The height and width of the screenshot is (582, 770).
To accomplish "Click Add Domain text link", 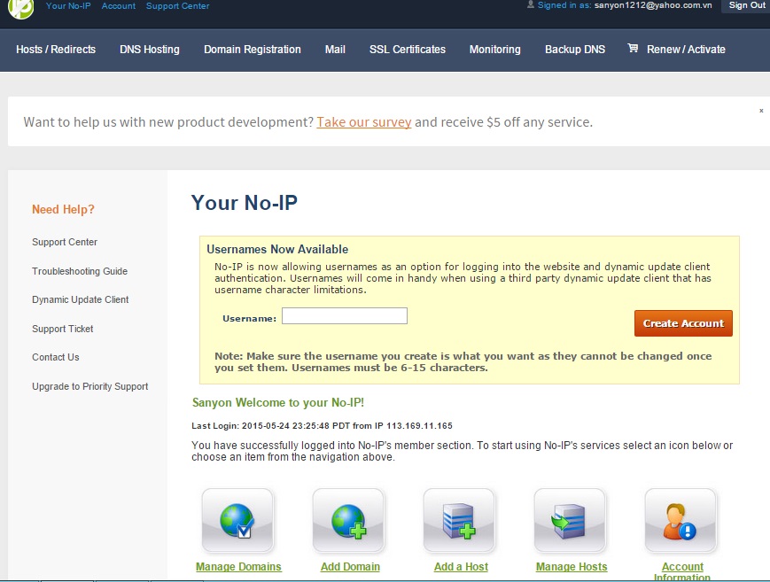I will pos(350,567).
